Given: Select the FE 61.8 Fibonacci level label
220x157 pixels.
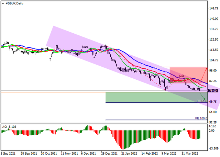Looking at the screenshot, I should (x=202, y=101).
